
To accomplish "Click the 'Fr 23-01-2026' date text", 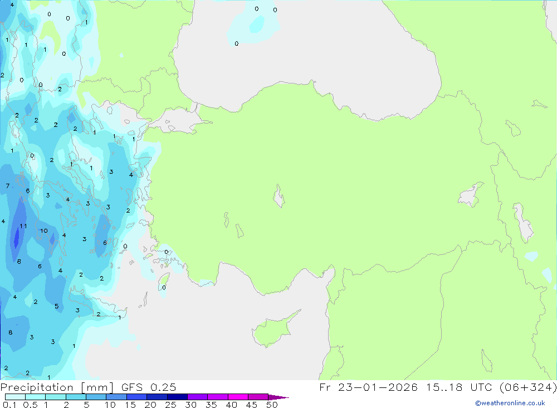I will coord(368,387).
